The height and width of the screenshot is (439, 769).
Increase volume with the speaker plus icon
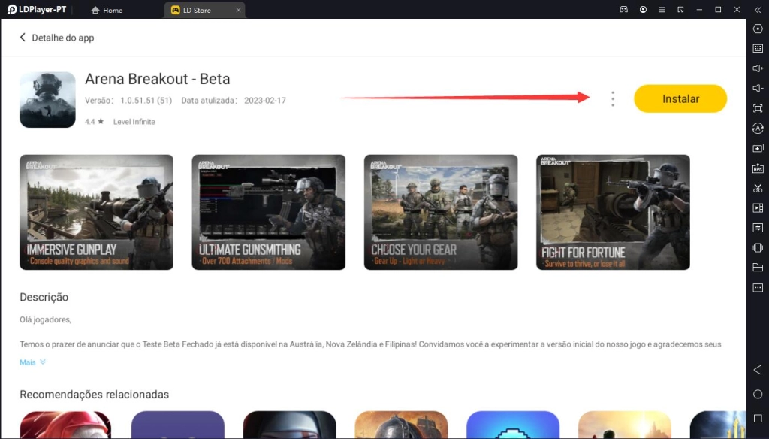(757, 68)
